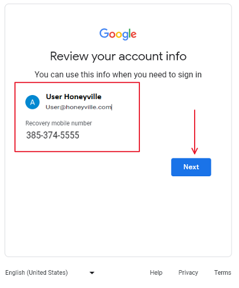Screen dimensions: 239x288
Task: Click the sign-in info subtitle text
Action: pyautogui.click(x=118, y=75)
